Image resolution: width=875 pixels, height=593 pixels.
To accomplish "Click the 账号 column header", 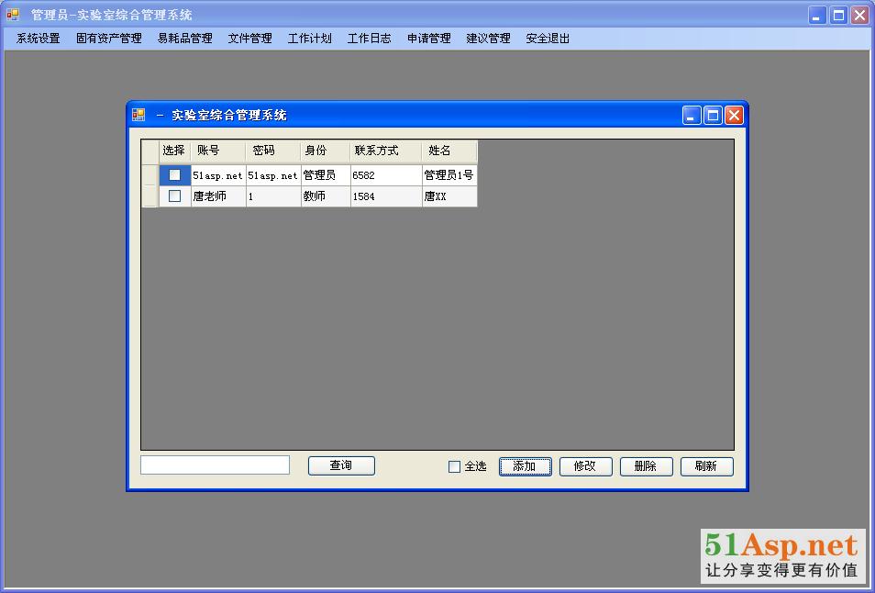I will tap(218, 151).
